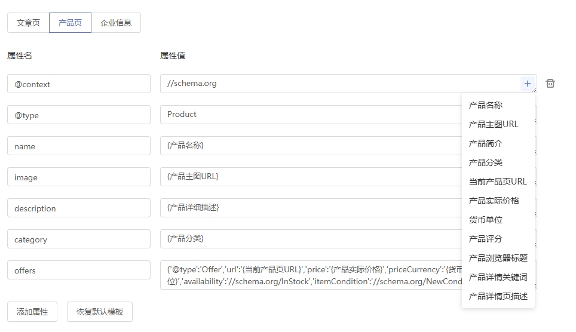Image resolution: width=576 pixels, height=332 pixels.
Task: Click the 添加属性 button
Action: 32,312
